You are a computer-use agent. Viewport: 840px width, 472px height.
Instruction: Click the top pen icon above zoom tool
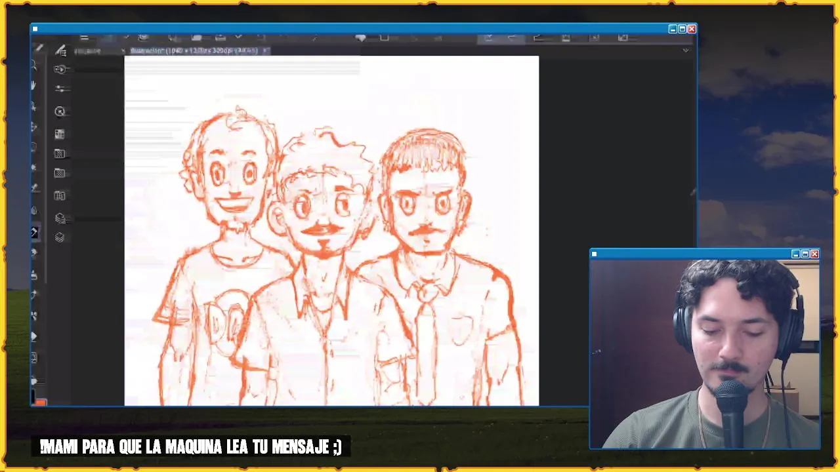tap(39, 48)
